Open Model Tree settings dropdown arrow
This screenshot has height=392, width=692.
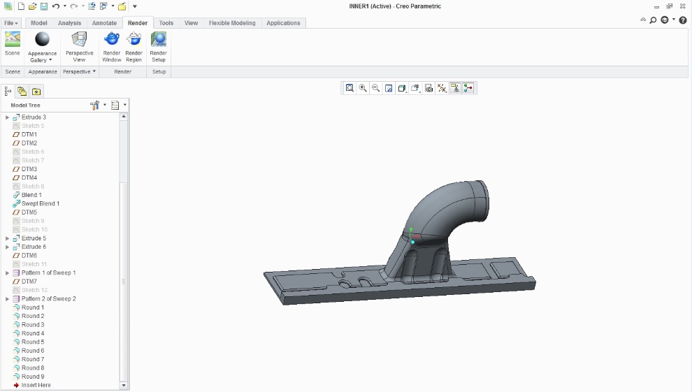pos(105,105)
